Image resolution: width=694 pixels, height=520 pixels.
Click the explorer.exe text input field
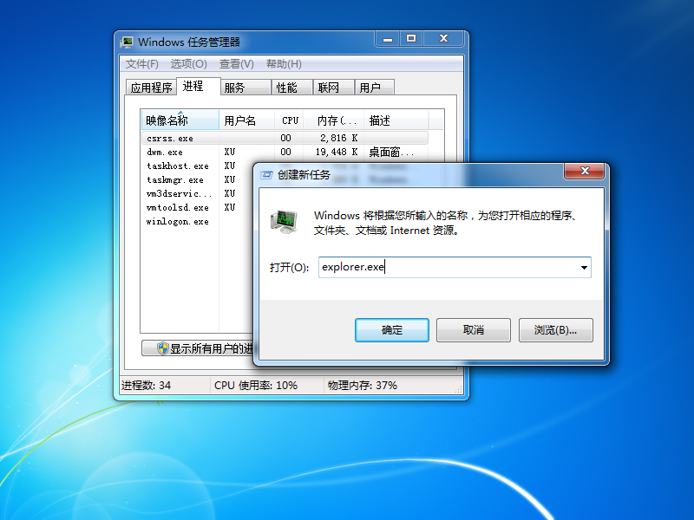(447, 268)
